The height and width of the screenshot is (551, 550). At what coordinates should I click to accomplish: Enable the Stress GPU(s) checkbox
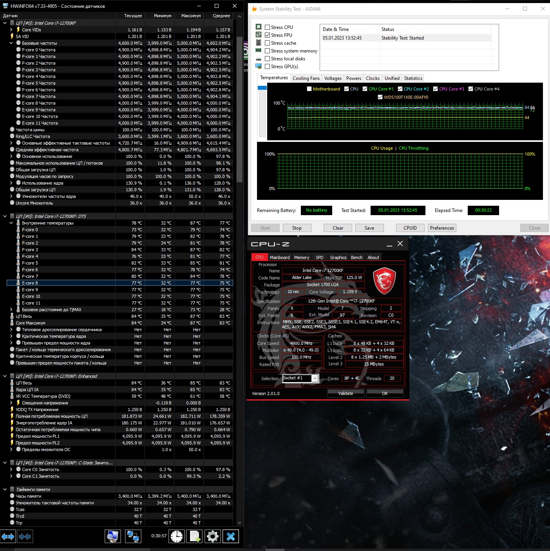pyautogui.click(x=267, y=67)
